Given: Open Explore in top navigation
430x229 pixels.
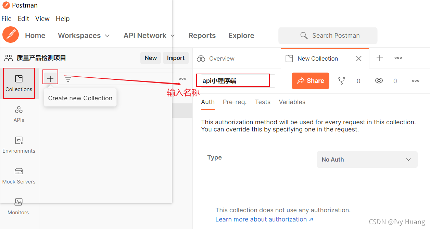Looking at the screenshot, I should [x=241, y=36].
